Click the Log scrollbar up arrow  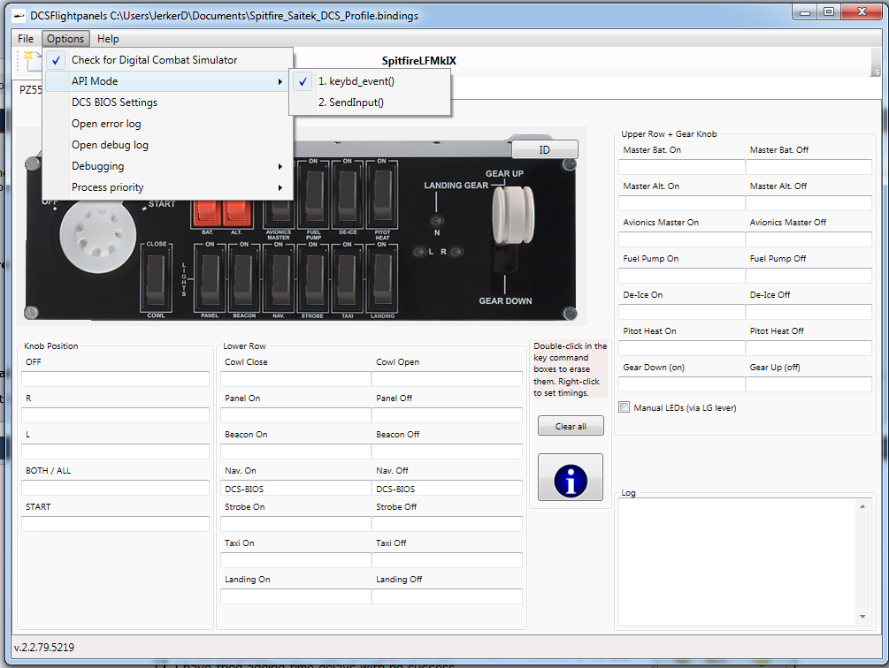coord(862,506)
